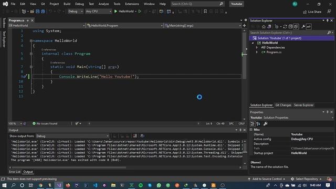Select Solution 'Youtube' row in Solution Explorer

[x=292, y=38]
